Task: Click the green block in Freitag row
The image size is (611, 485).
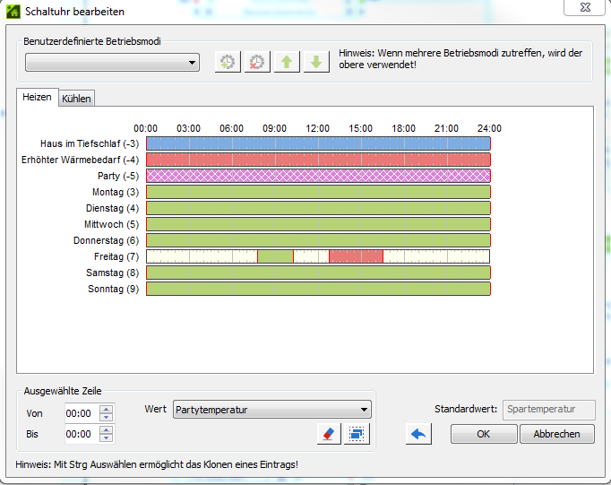Action: pos(275,256)
